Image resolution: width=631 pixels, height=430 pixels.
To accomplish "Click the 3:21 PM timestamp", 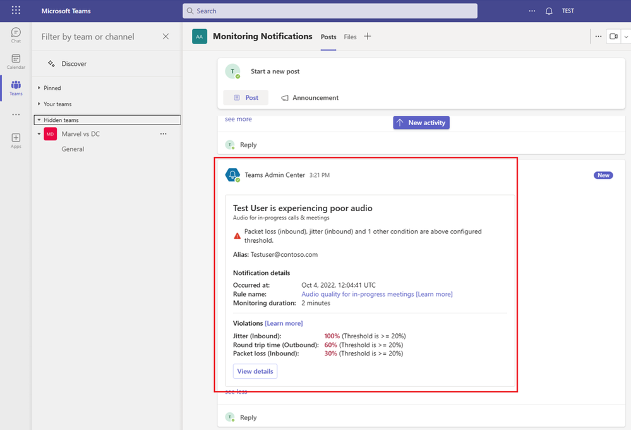I will coord(320,175).
